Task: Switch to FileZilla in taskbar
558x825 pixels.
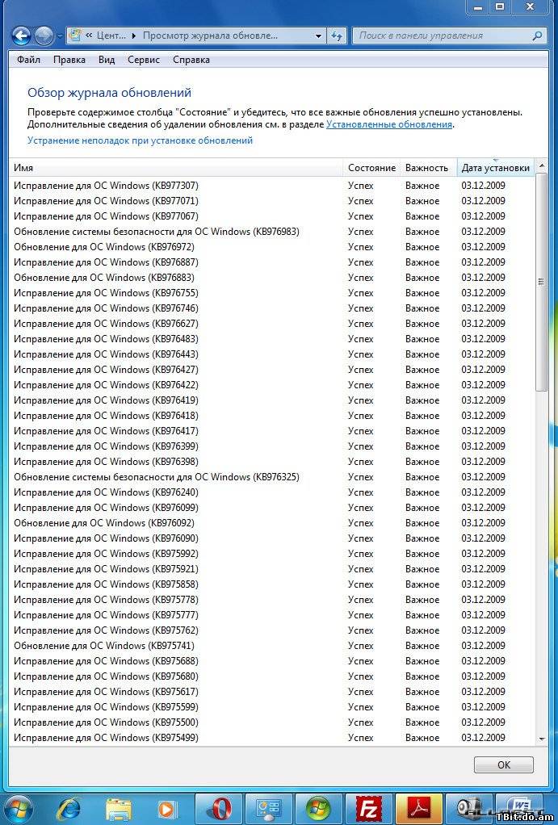Action: (368, 809)
